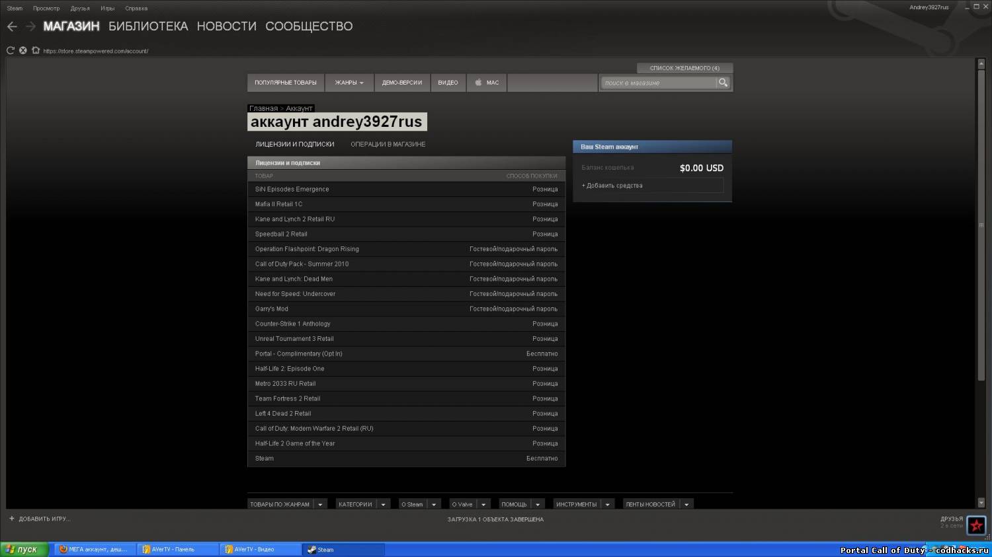Viewport: 992px width, 557px height.
Task: Expand the ЖАНРЫ dropdown
Action: pos(349,83)
